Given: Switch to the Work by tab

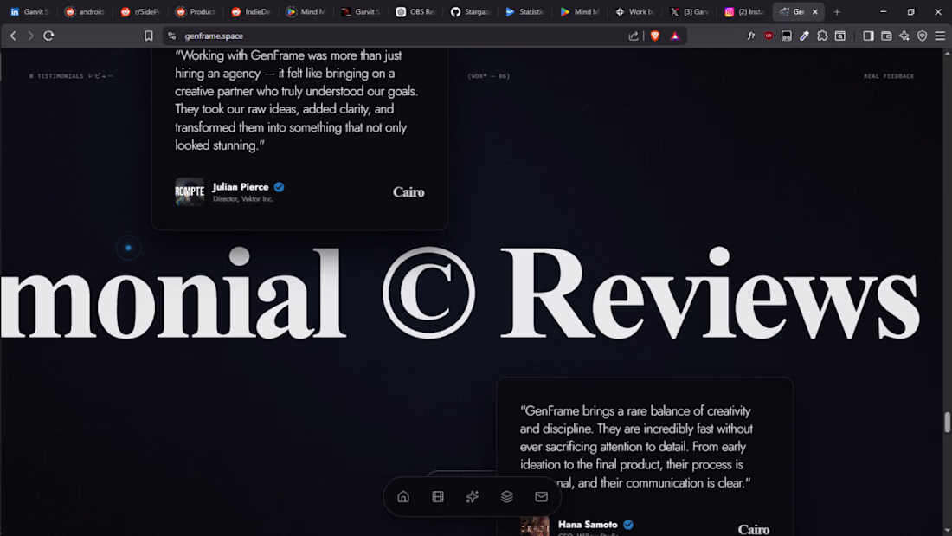Looking at the screenshot, I should (x=636, y=11).
